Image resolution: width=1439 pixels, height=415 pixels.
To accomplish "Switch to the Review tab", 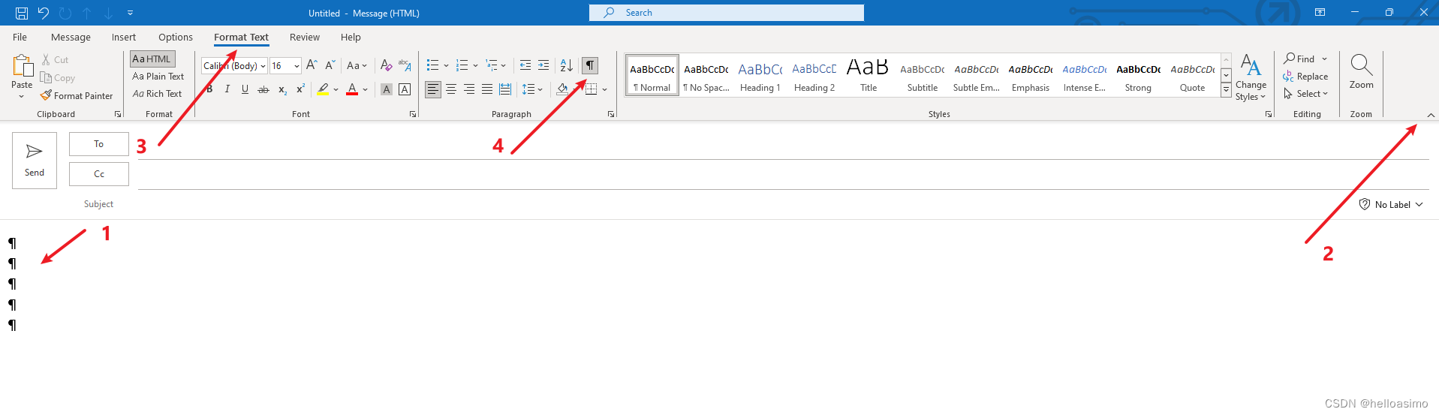I will coord(305,37).
